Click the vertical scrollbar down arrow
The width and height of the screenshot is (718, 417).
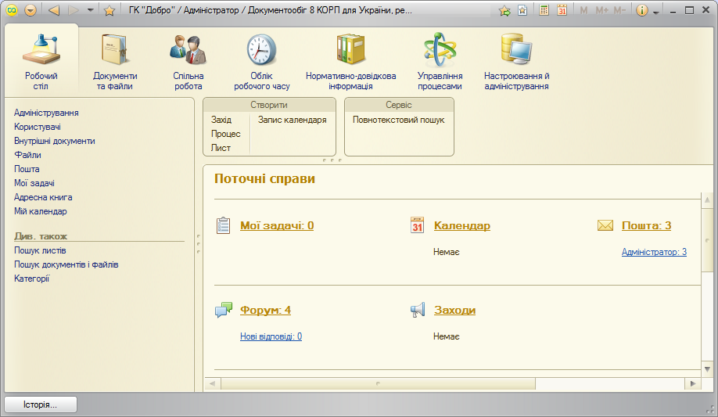click(708, 369)
